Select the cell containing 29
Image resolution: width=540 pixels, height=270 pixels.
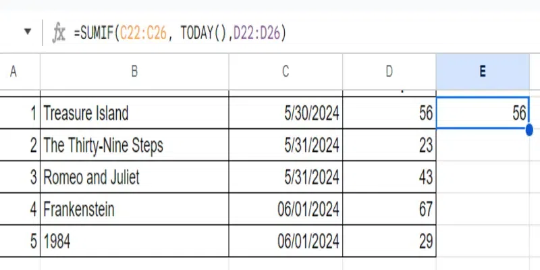click(389, 241)
